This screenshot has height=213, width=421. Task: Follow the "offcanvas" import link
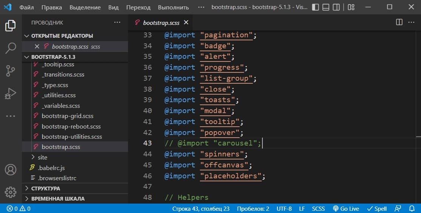click(x=224, y=165)
